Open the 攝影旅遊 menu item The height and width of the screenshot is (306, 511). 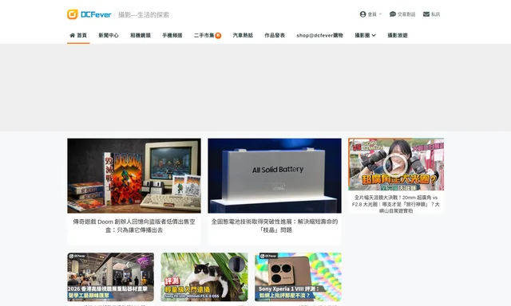(x=398, y=35)
